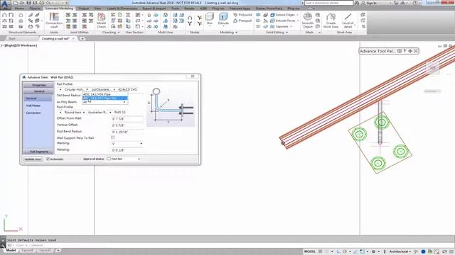Switch to Labels & Dimensions ribbon tab
Image resolution: width=455 pixels, height=255 pixels.
pyautogui.click(x=122, y=8)
